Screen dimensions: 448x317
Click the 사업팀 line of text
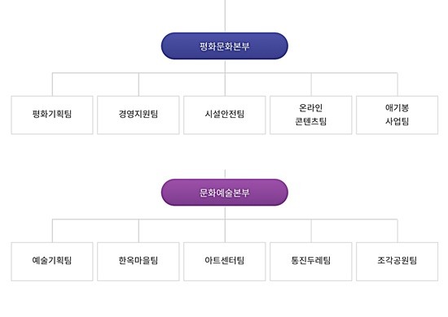point(397,121)
